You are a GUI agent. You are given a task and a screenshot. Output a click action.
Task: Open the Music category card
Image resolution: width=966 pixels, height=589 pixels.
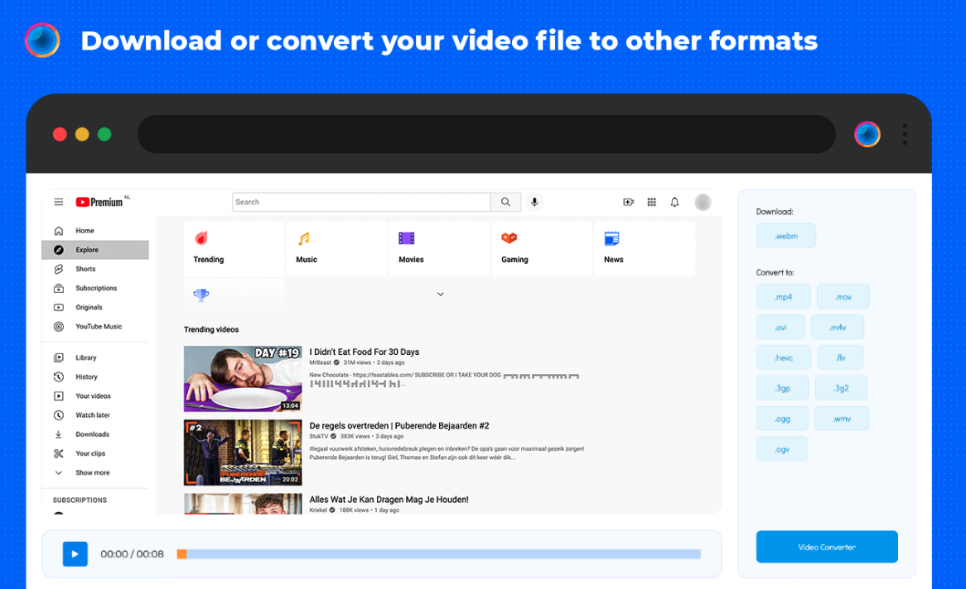(x=337, y=249)
